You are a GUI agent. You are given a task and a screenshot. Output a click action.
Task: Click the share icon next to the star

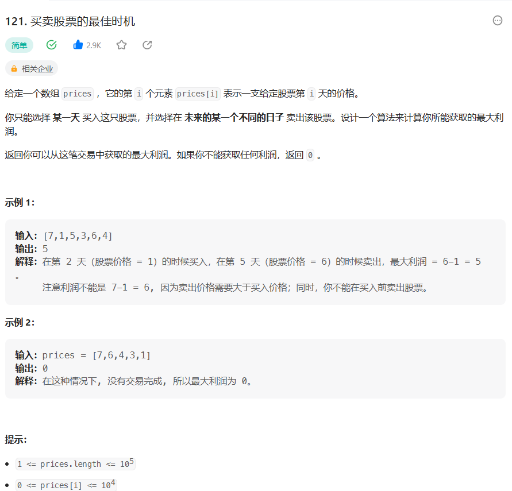[147, 44]
